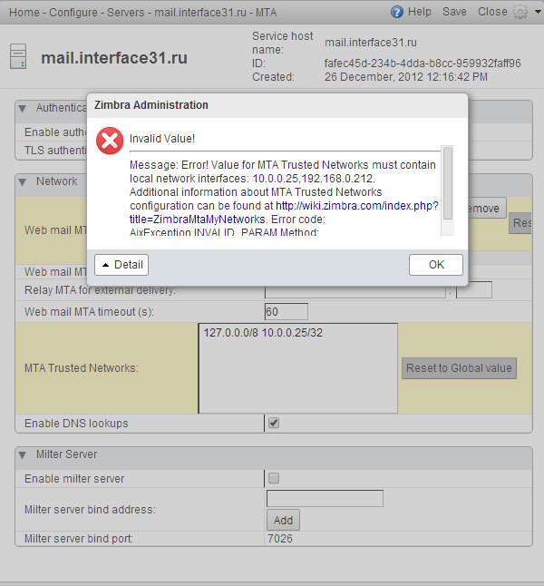This screenshot has height=586, width=544.
Task: Click the MTA Trusted Networks text area
Action: tap(297, 367)
